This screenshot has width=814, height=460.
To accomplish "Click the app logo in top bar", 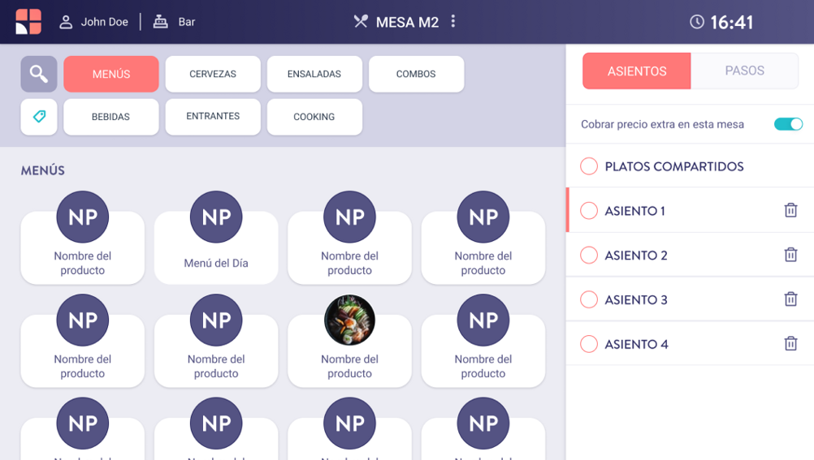I will (x=28, y=22).
